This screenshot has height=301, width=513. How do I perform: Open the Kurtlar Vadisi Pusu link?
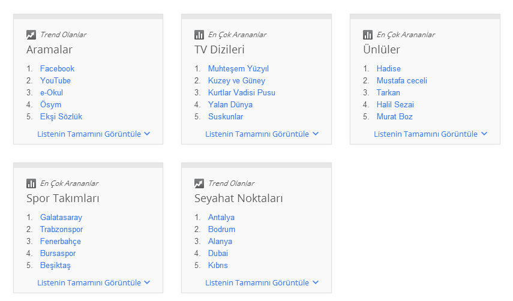(241, 92)
